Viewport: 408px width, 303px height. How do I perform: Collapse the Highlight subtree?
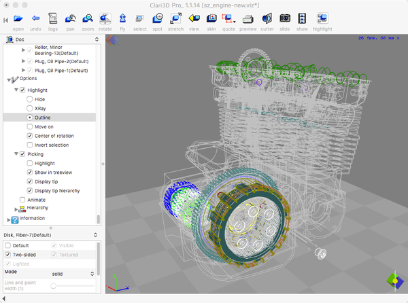coord(16,90)
